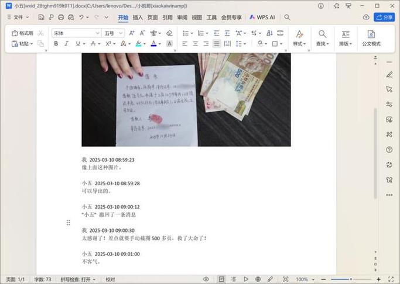Click the selection arrow icon in the right sidebar
The width and height of the screenshot is (400, 284).
pos(389,89)
